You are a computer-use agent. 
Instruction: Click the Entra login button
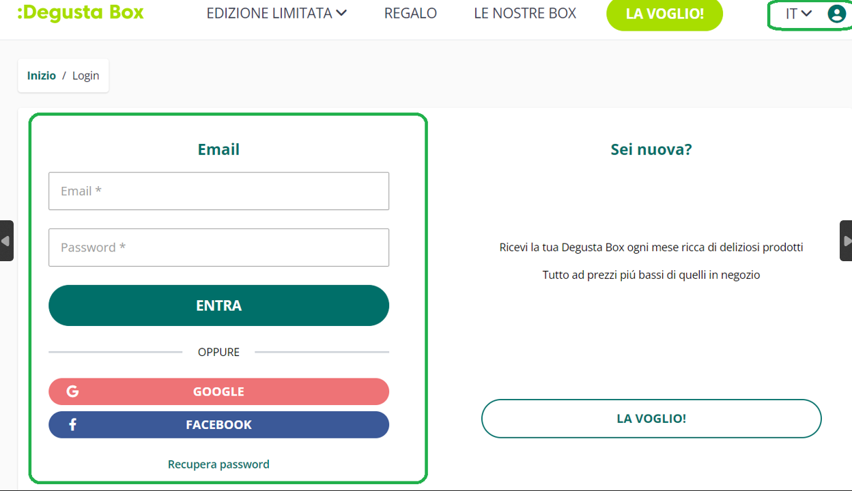(x=218, y=306)
